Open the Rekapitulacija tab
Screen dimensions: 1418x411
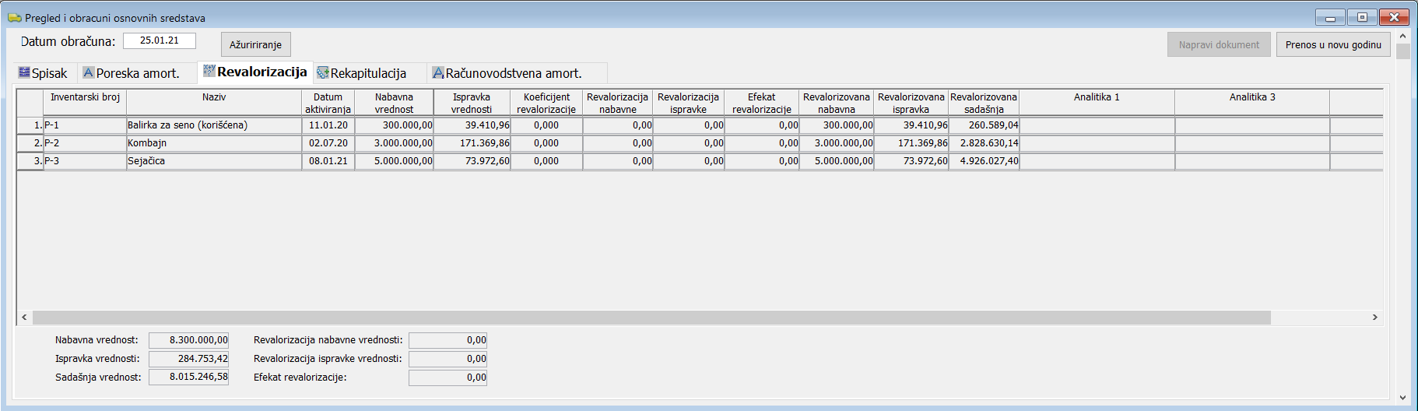tap(369, 73)
